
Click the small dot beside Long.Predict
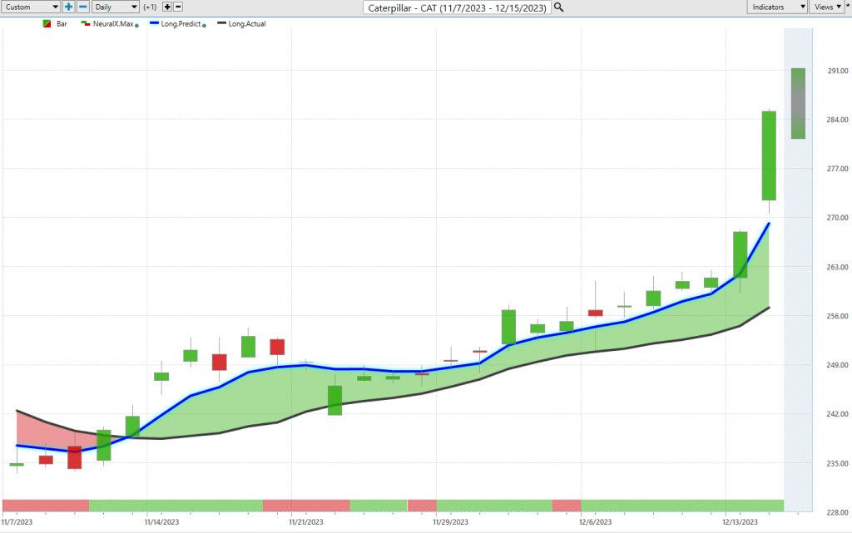click(x=205, y=26)
